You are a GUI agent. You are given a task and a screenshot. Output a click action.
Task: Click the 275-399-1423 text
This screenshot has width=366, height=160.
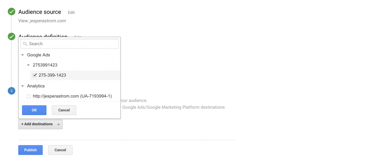pos(52,75)
